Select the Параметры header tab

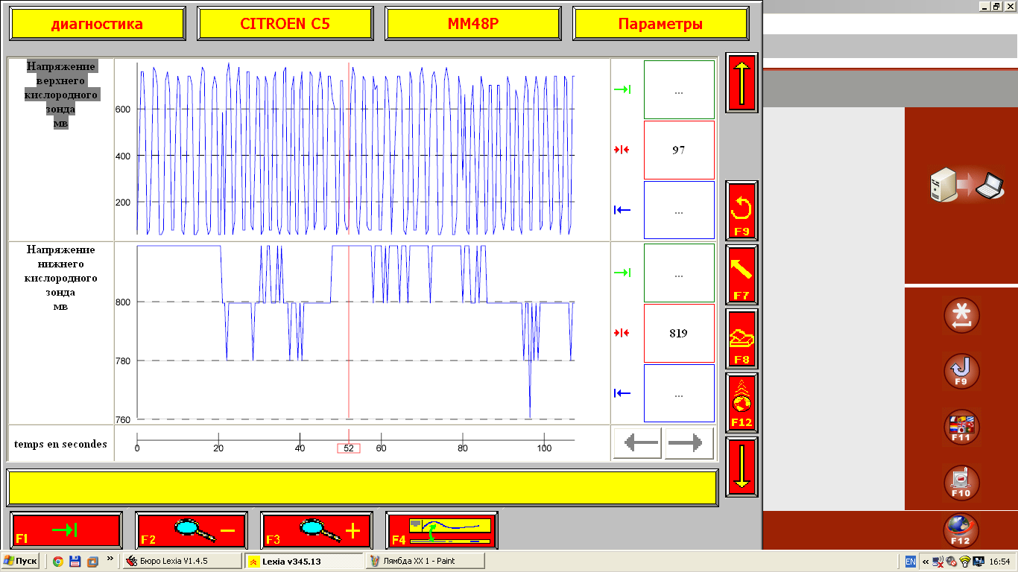click(660, 24)
